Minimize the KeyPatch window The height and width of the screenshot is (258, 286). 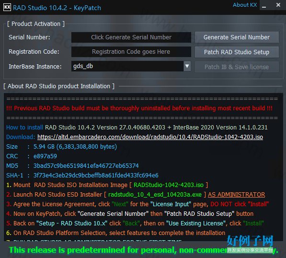click(264, 5)
